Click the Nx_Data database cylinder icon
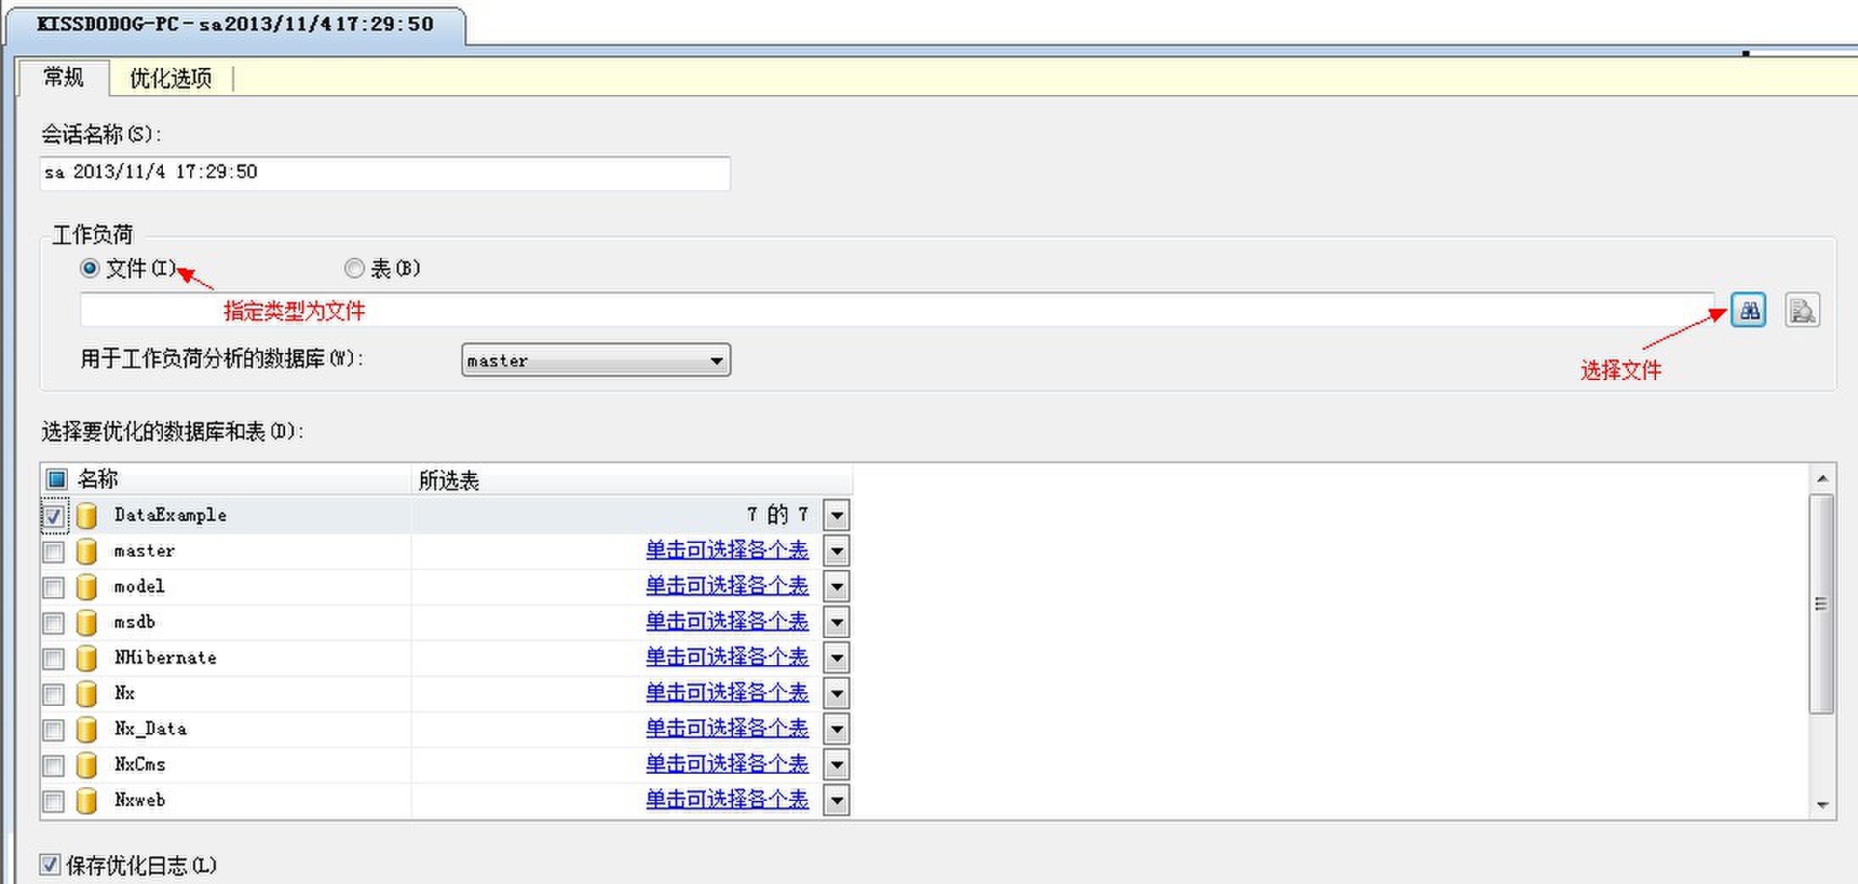The height and width of the screenshot is (884, 1858). (87, 729)
